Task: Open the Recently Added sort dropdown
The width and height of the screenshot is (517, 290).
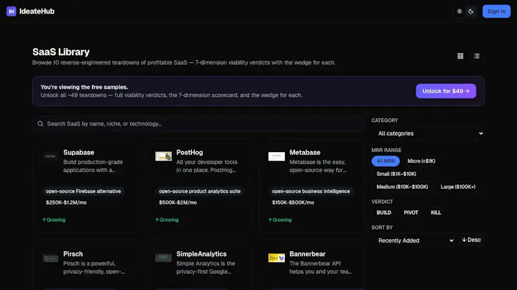Action: 414,240
